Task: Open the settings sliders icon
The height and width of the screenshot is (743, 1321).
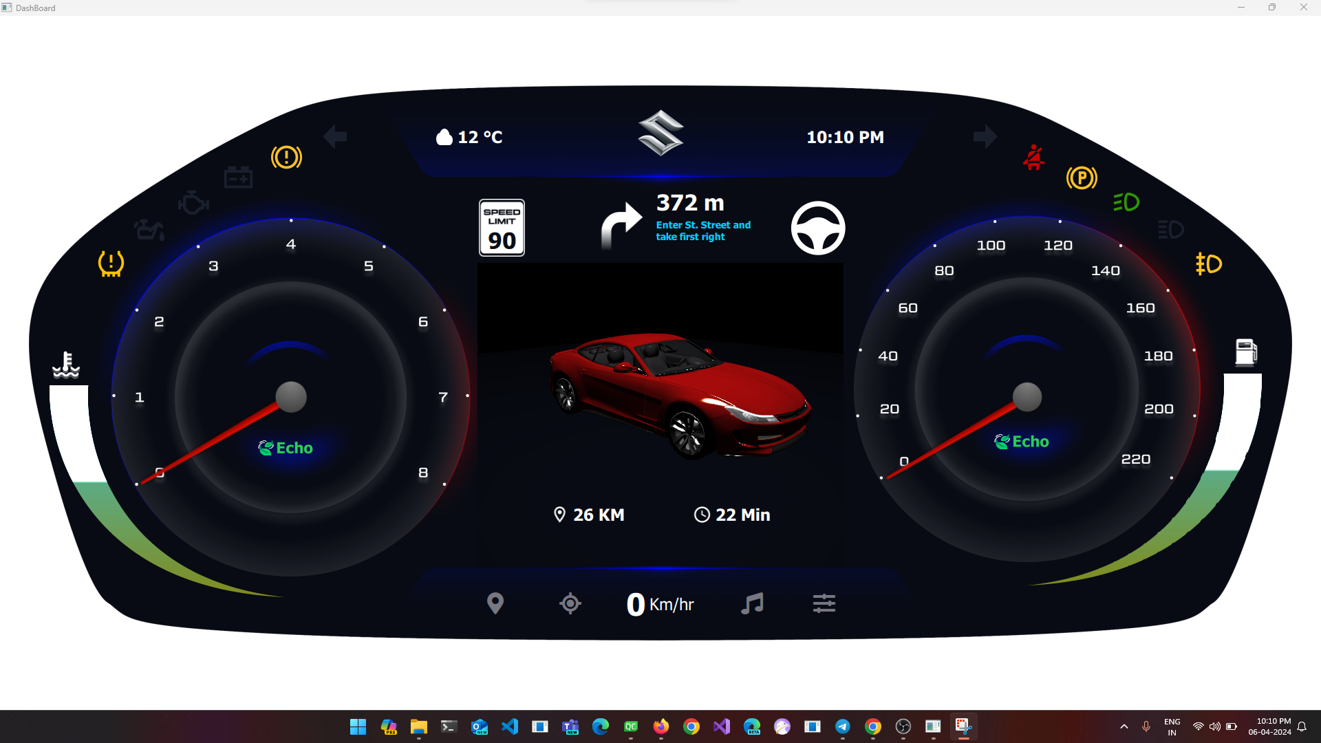Action: click(824, 603)
